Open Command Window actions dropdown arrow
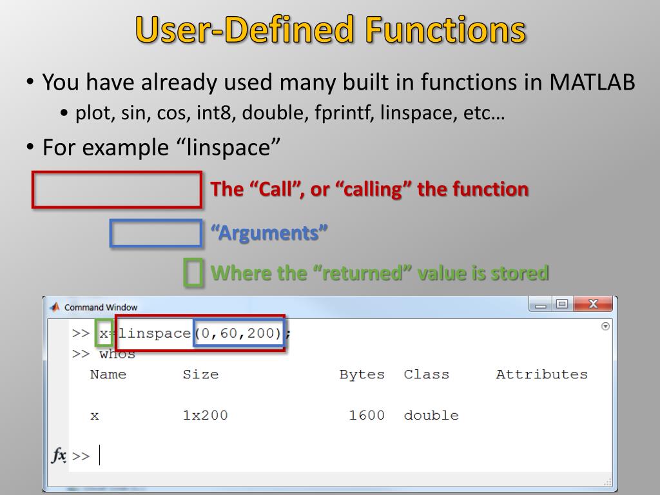This screenshot has width=660, height=495. point(605,326)
